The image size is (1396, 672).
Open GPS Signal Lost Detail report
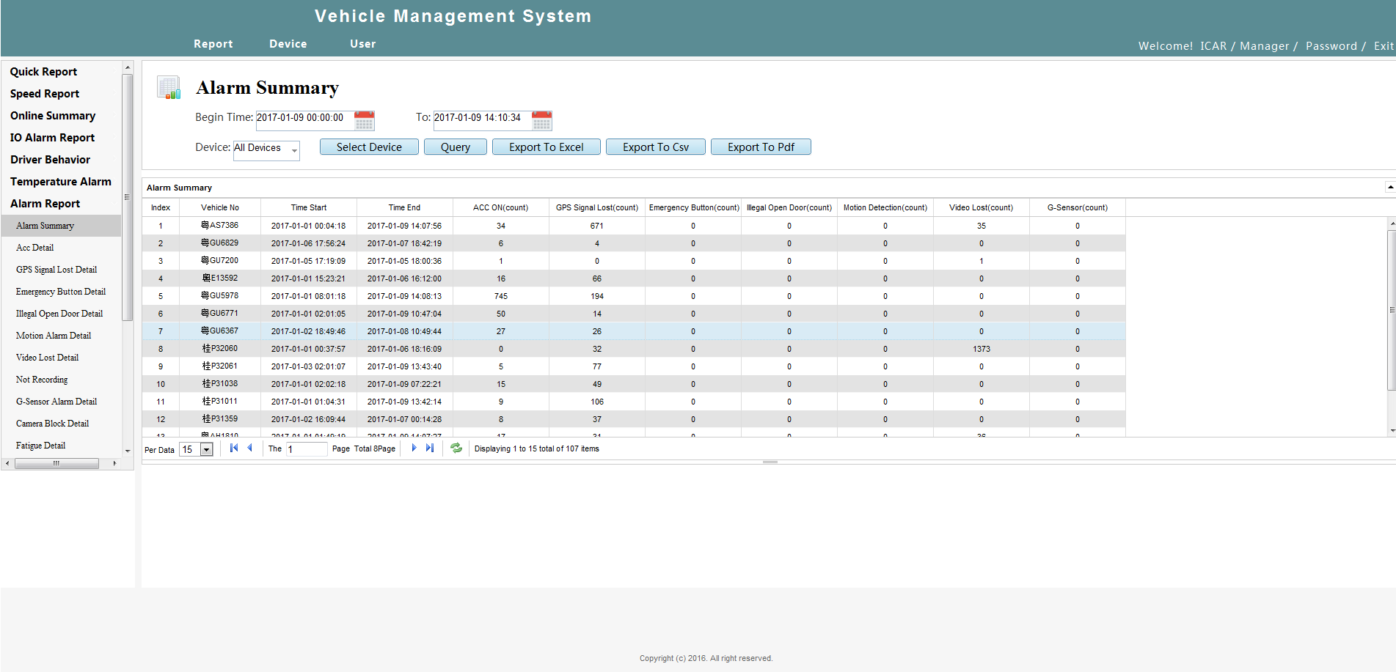(56, 270)
